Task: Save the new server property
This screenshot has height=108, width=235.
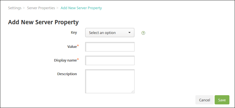Action: coord(222,100)
